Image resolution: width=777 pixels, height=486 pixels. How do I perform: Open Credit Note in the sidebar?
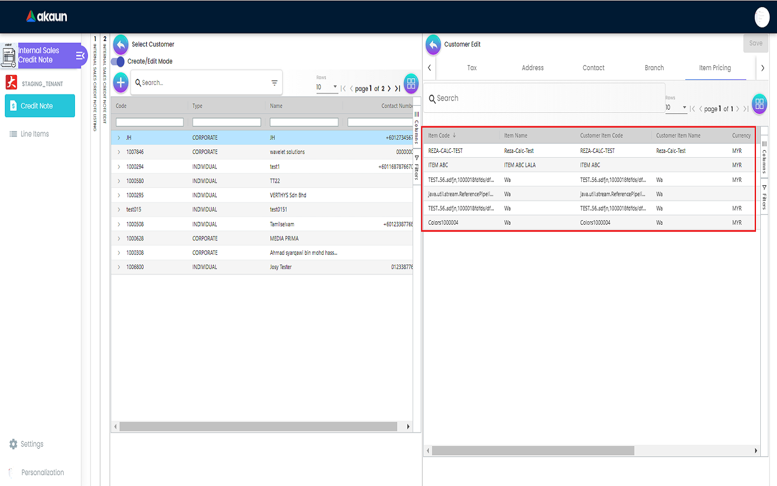coord(40,106)
